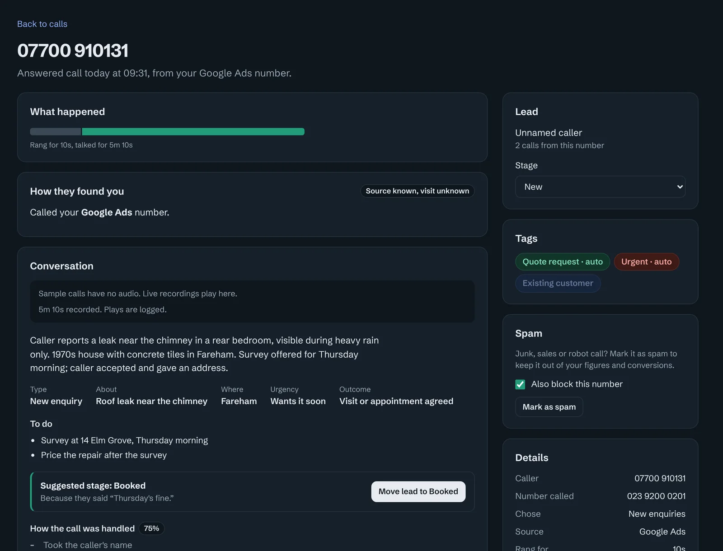Viewport: 723px width, 551px height.
Task: Click the sample audio recording player area
Action: coord(252,301)
